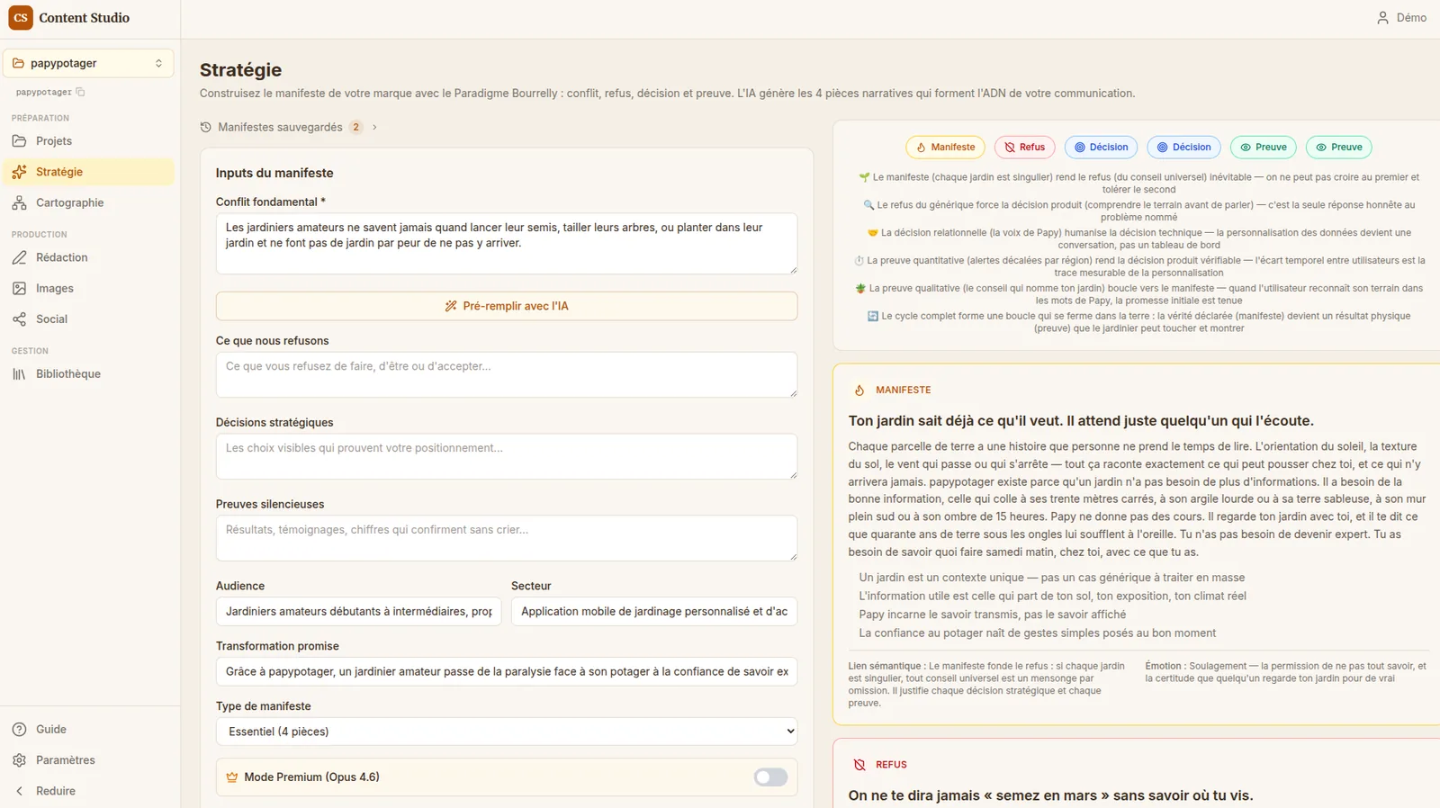Click the CS Content Studio logo icon

[20, 17]
